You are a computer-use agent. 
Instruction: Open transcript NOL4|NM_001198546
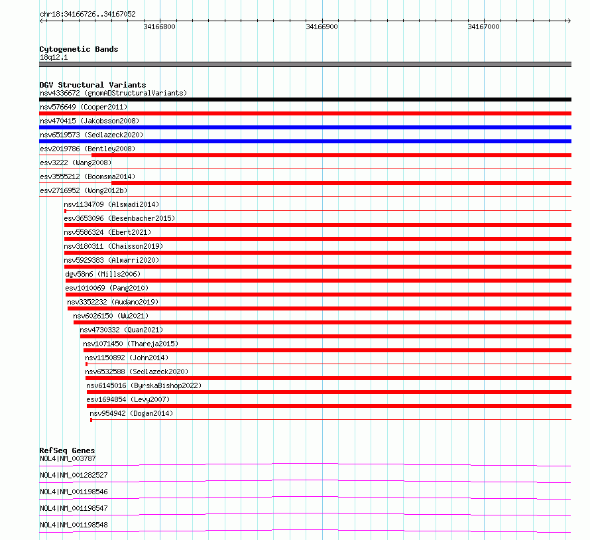click(74, 492)
